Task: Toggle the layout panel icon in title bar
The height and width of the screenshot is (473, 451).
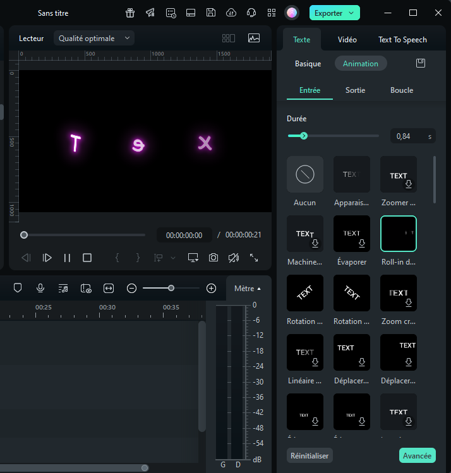Action: pos(191,13)
